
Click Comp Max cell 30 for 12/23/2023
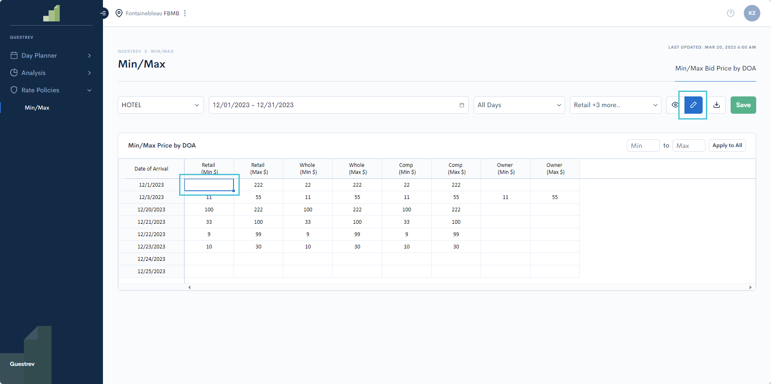(x=456, y=247)
